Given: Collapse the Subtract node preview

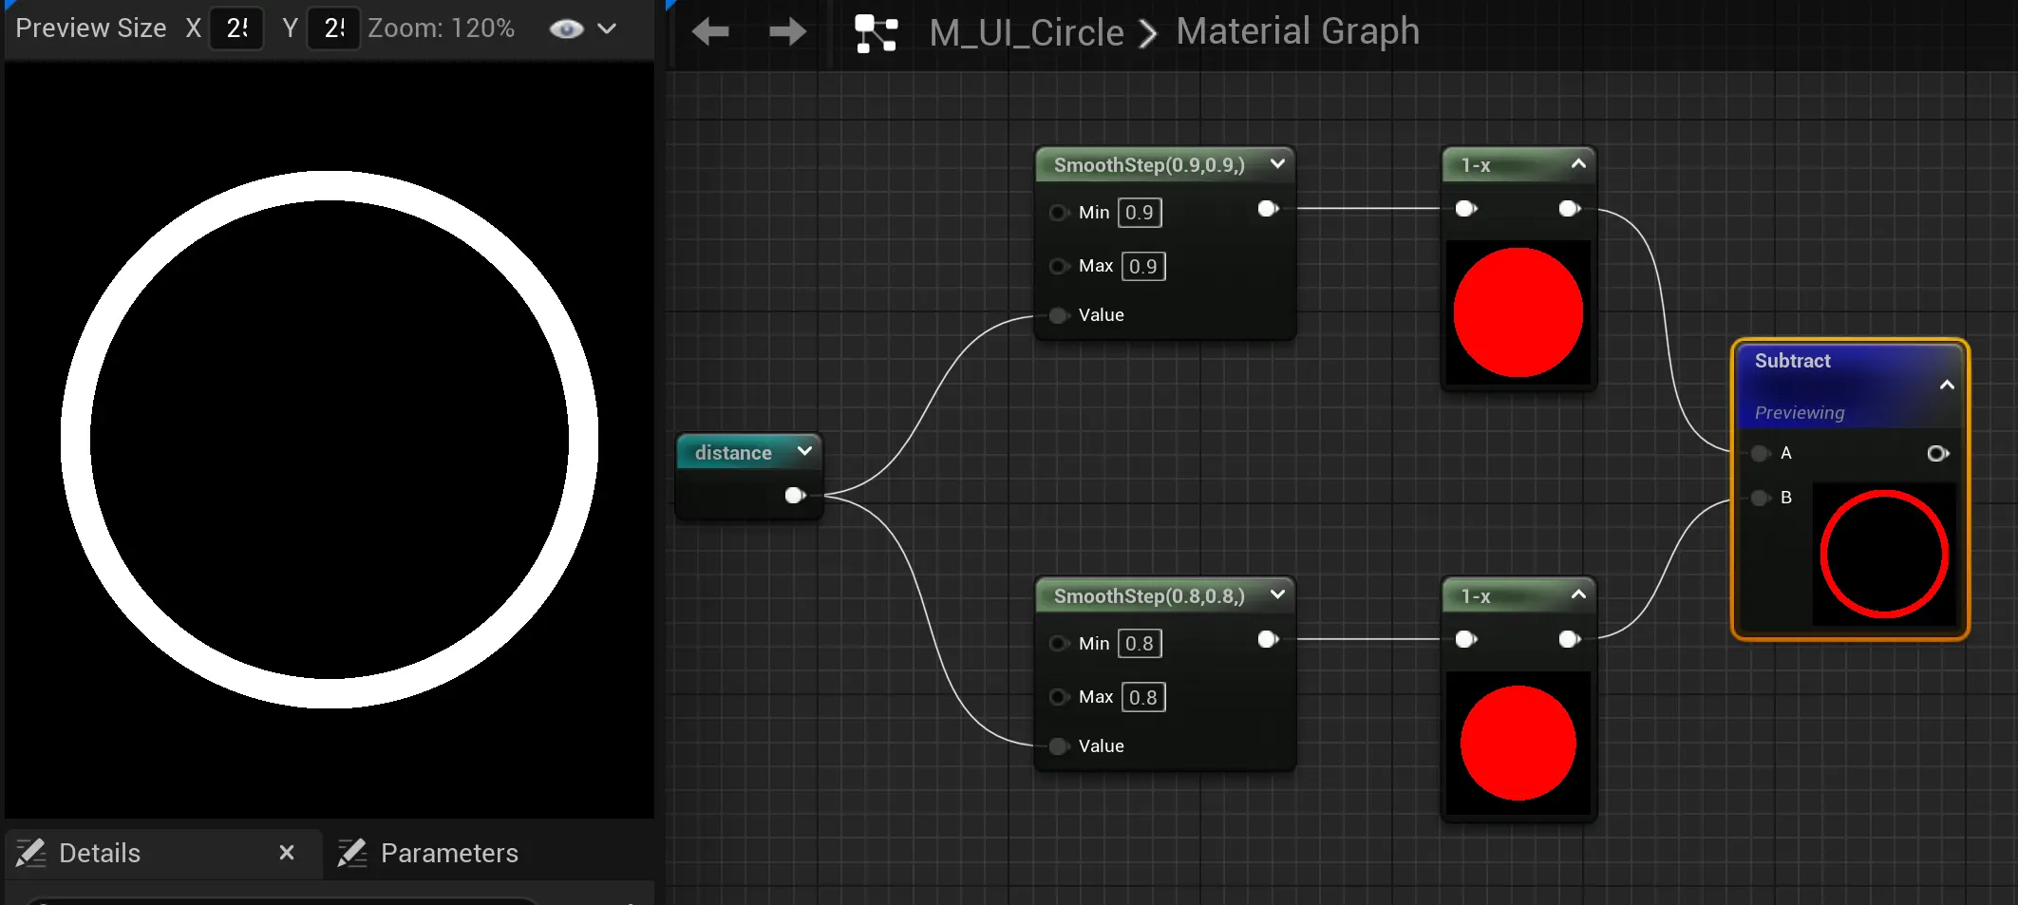Looking at the screenshot, I should 1947,385.
